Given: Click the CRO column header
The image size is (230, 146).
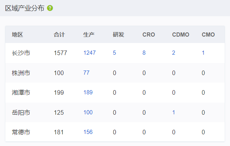Looking at the screenshot, I should tap(148, 35).
